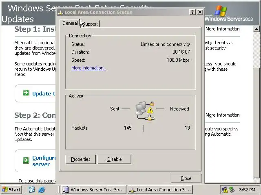Switch to Windows Server Post-Setup taskbar button

coord(94,190)
